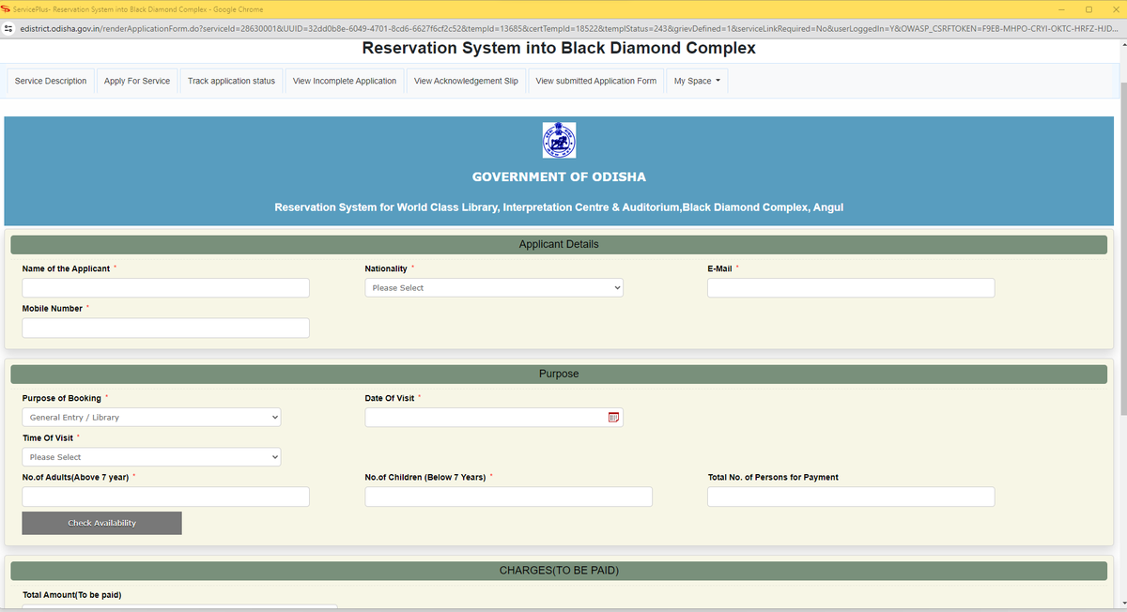Screen dimensions: 1127x612
Task: Open the calendar icon beside Date Of Visit
Action: tap(615, 417)
